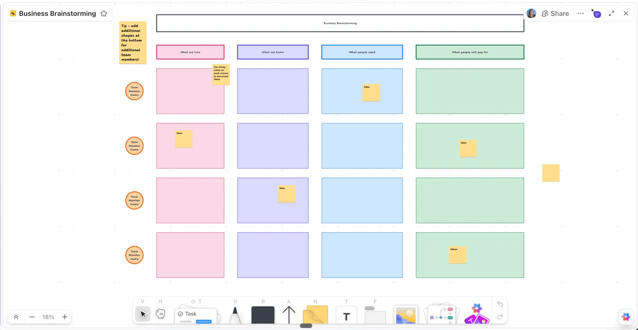Select the blank sticky note outside the grid

tap(551, 173)
